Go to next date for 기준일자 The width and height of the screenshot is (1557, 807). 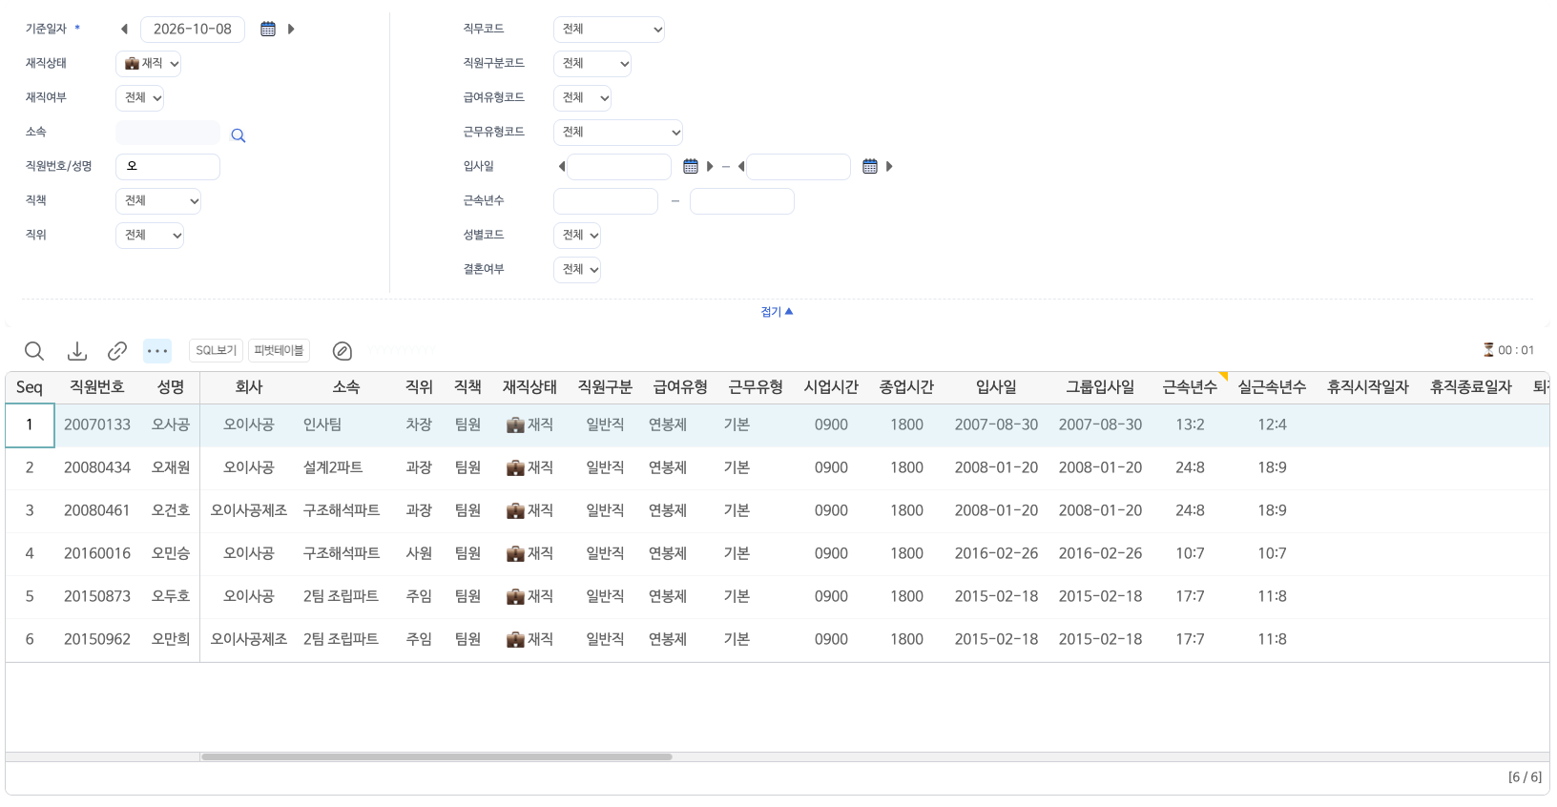(291, 30)
